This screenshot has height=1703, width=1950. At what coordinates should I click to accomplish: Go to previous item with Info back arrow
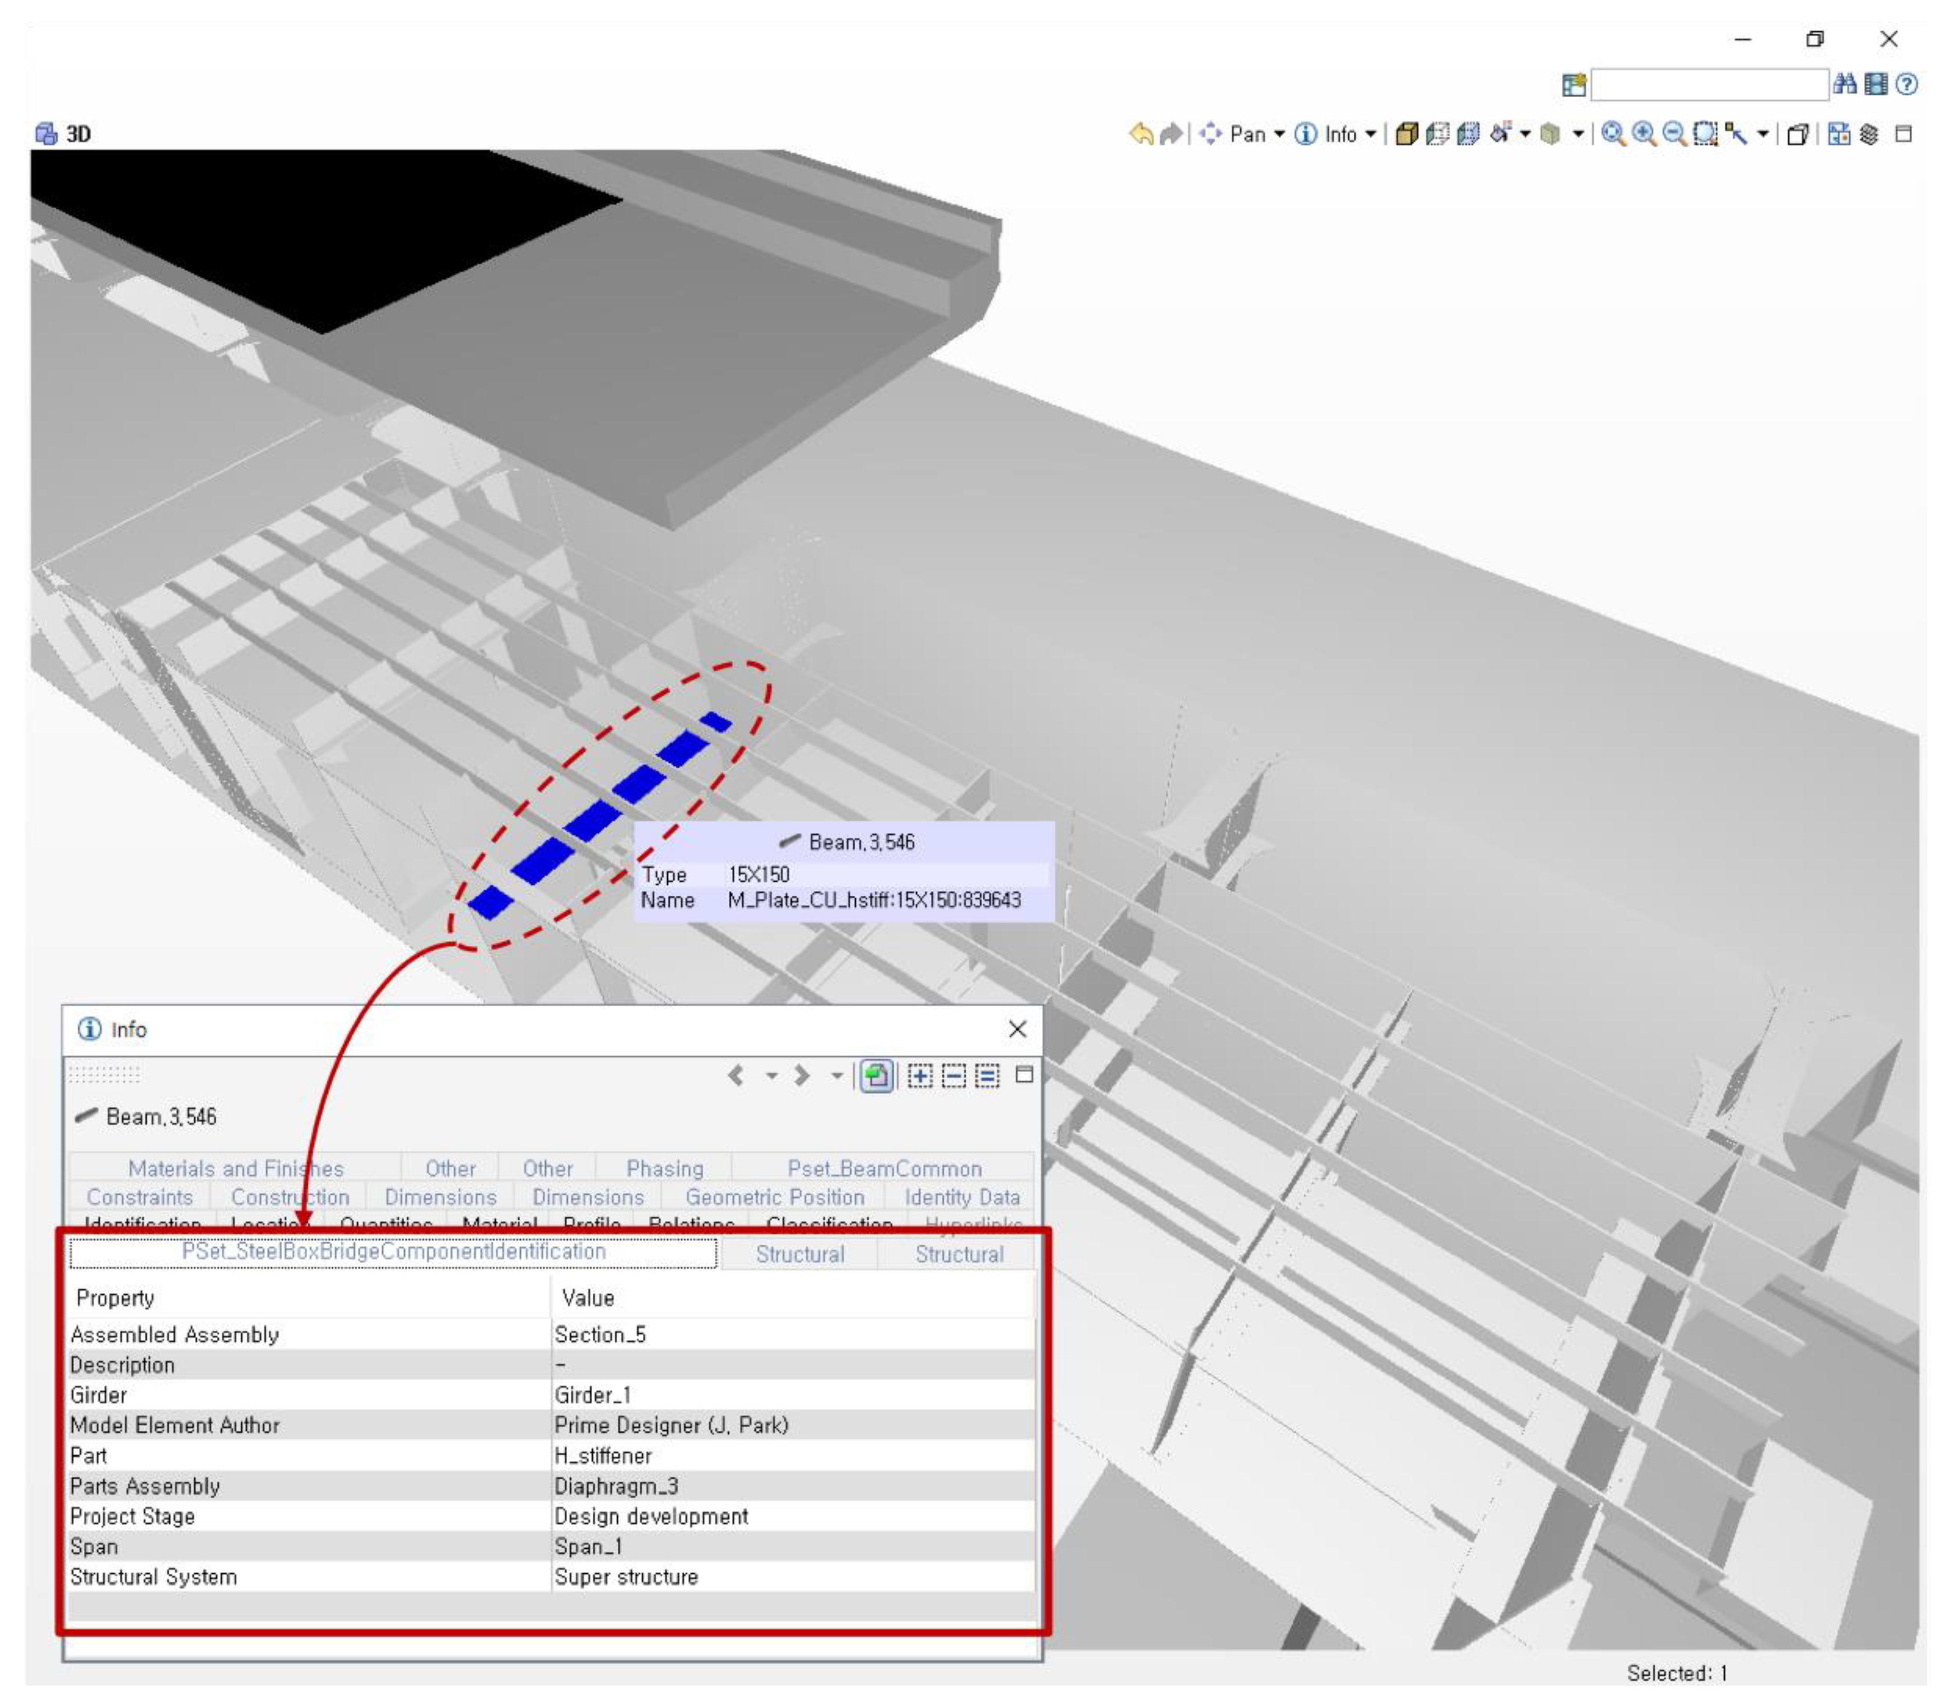pyautogui.click(x=735, y=1076)
